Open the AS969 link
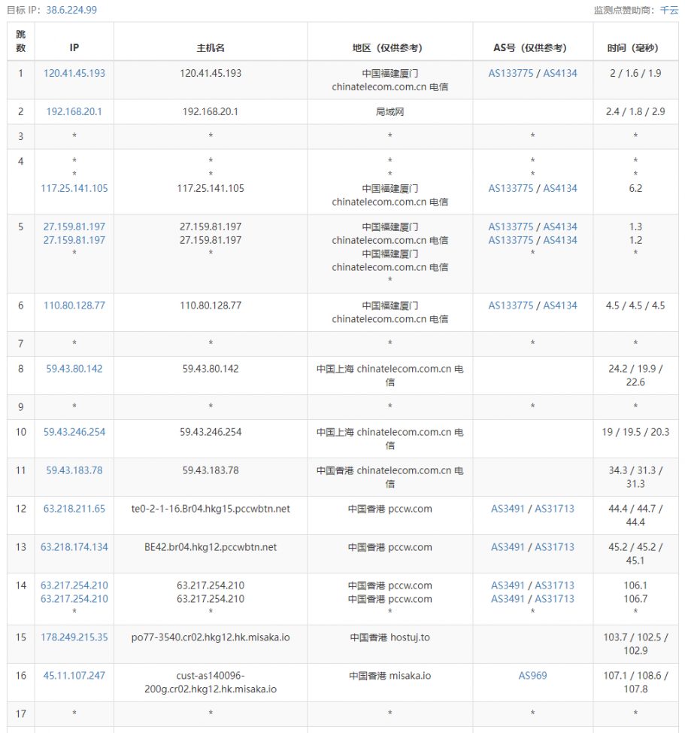 pos(532,675)
